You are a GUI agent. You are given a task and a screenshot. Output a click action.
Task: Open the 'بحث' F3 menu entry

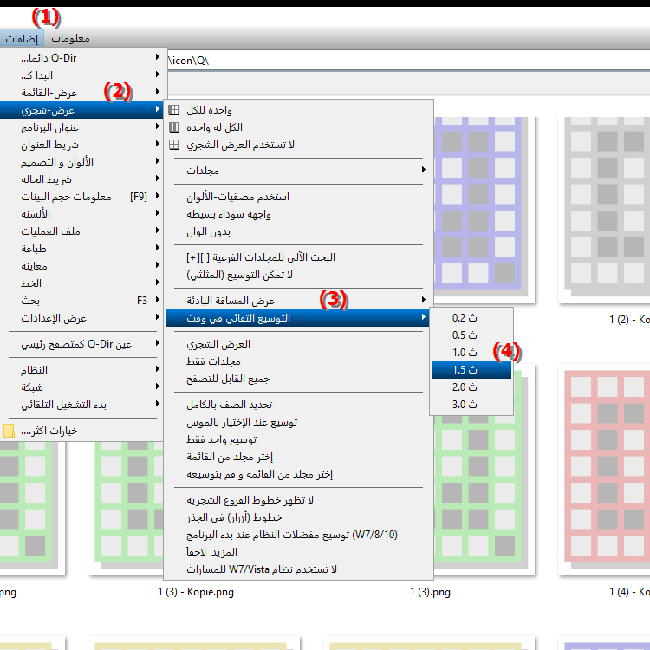click(81, 301)
